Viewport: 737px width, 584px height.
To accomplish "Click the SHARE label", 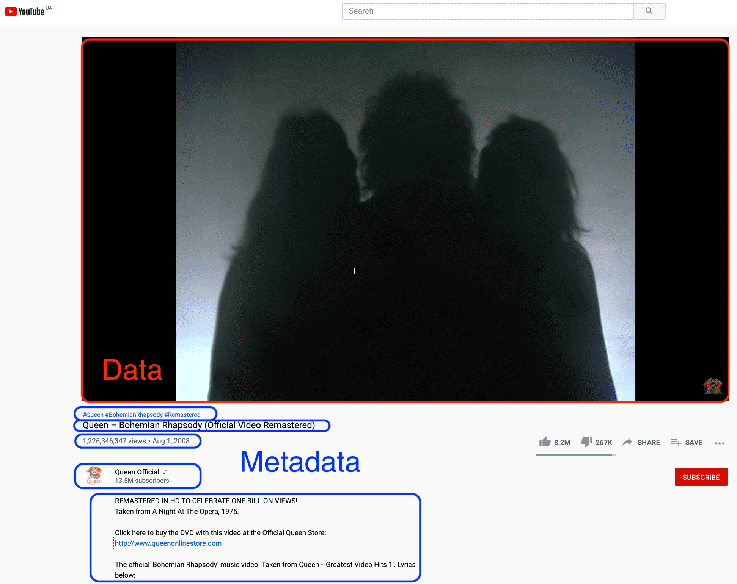I will tap(649, 442).
